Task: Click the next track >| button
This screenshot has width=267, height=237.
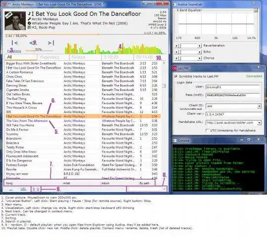Action: click(x=51, y=43)
